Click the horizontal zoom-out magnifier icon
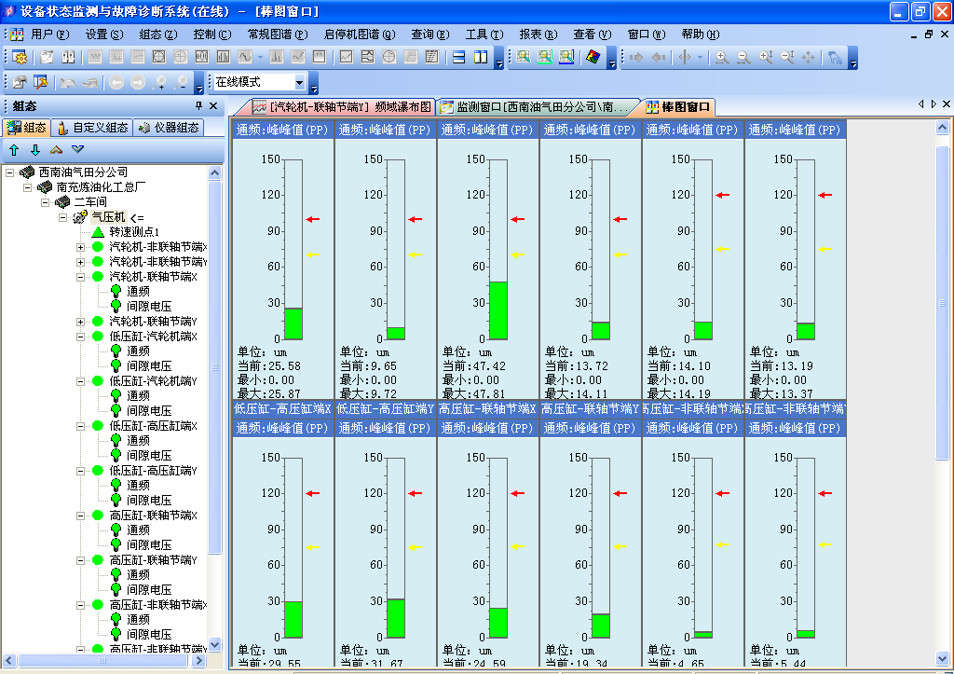The height and width of the screenshot is (674, 954). (743, 58)
